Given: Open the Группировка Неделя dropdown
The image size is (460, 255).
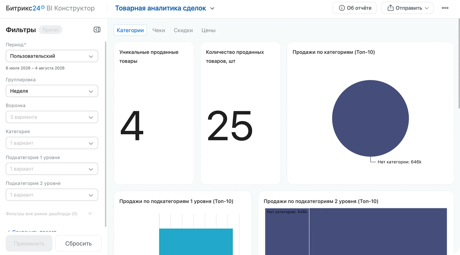Looking at the screenshot, I should coord(52,91).
